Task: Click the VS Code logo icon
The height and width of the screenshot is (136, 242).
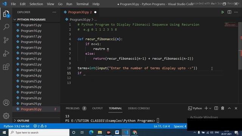Action: point(5,4)
